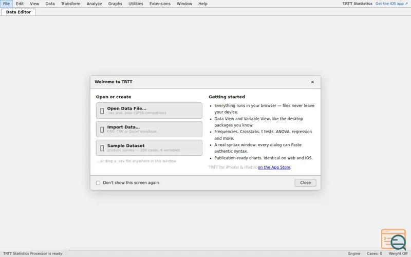
Task: Open the Edit menu
Action: point(20,4)
